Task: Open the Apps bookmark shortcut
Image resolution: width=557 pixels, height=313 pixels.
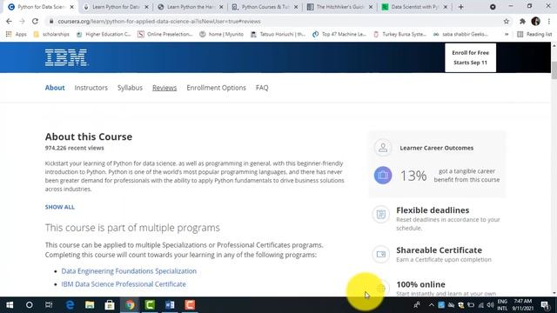Action: (17, 34)
